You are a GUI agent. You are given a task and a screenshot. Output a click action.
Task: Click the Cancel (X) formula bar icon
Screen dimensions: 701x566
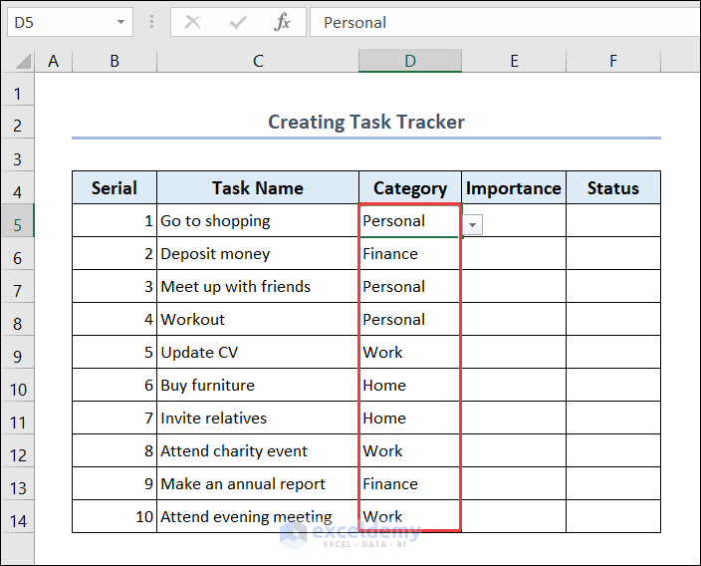pos(193,22)
